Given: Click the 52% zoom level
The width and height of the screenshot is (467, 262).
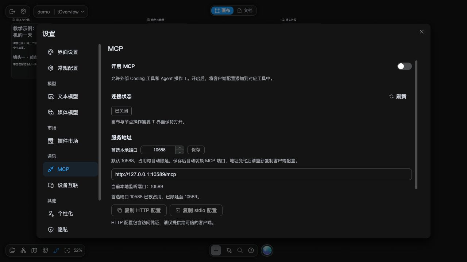Looking at the screenshot, I should tap(78, 250).
